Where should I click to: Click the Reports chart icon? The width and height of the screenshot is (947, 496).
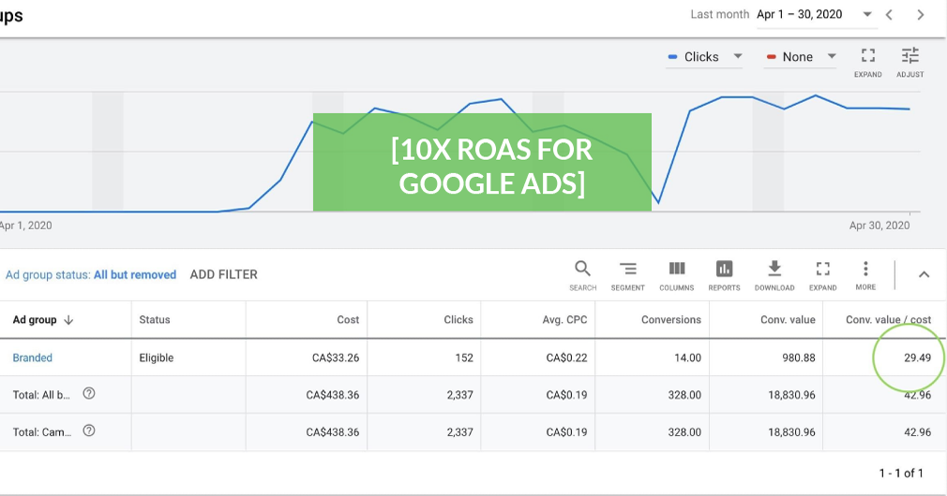(724, 270)
